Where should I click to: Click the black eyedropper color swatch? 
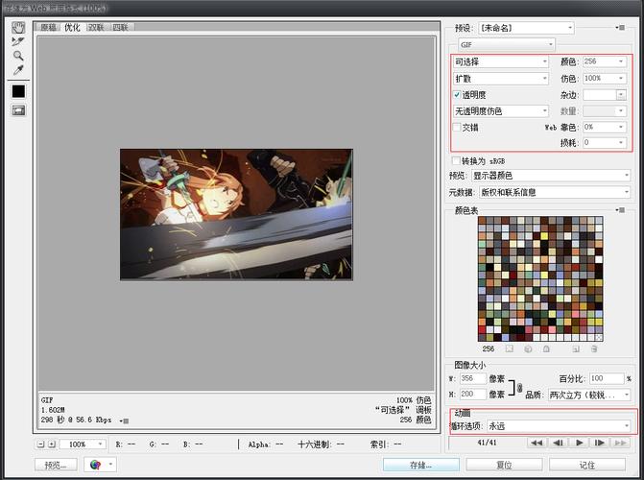pos(18,91)
